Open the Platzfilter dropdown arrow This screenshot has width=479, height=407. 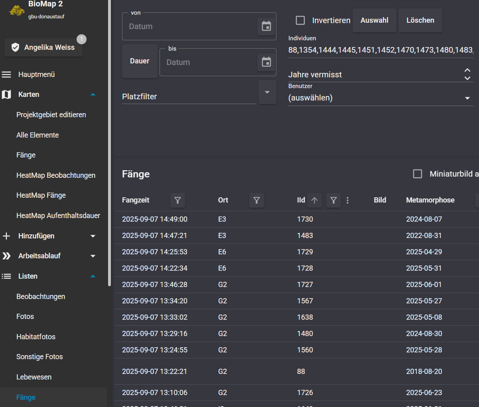267,92
